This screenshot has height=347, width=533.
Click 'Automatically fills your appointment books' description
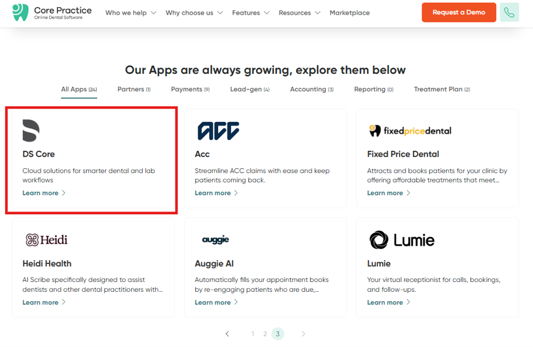click(x=262, y=285)
